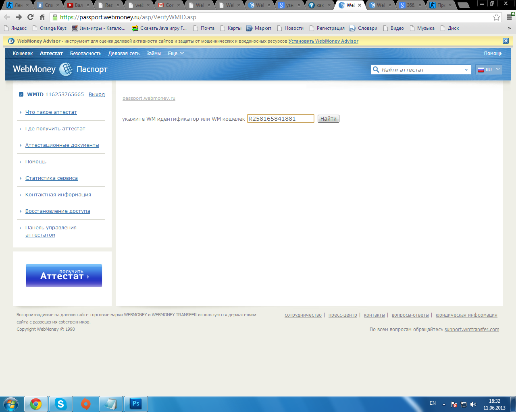Open Photoshop from the taskbar

point(136,404)
